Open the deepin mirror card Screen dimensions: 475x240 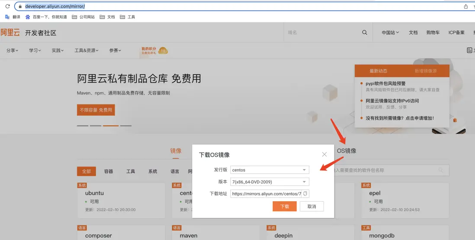pos(311,232)
